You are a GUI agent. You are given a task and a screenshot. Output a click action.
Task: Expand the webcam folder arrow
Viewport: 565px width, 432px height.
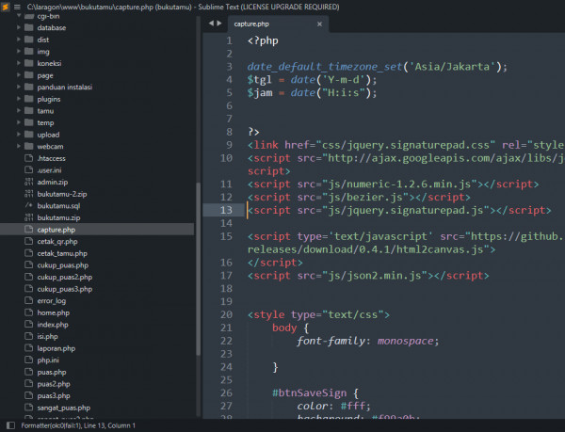pyautogui.click(x=19, y=146)
